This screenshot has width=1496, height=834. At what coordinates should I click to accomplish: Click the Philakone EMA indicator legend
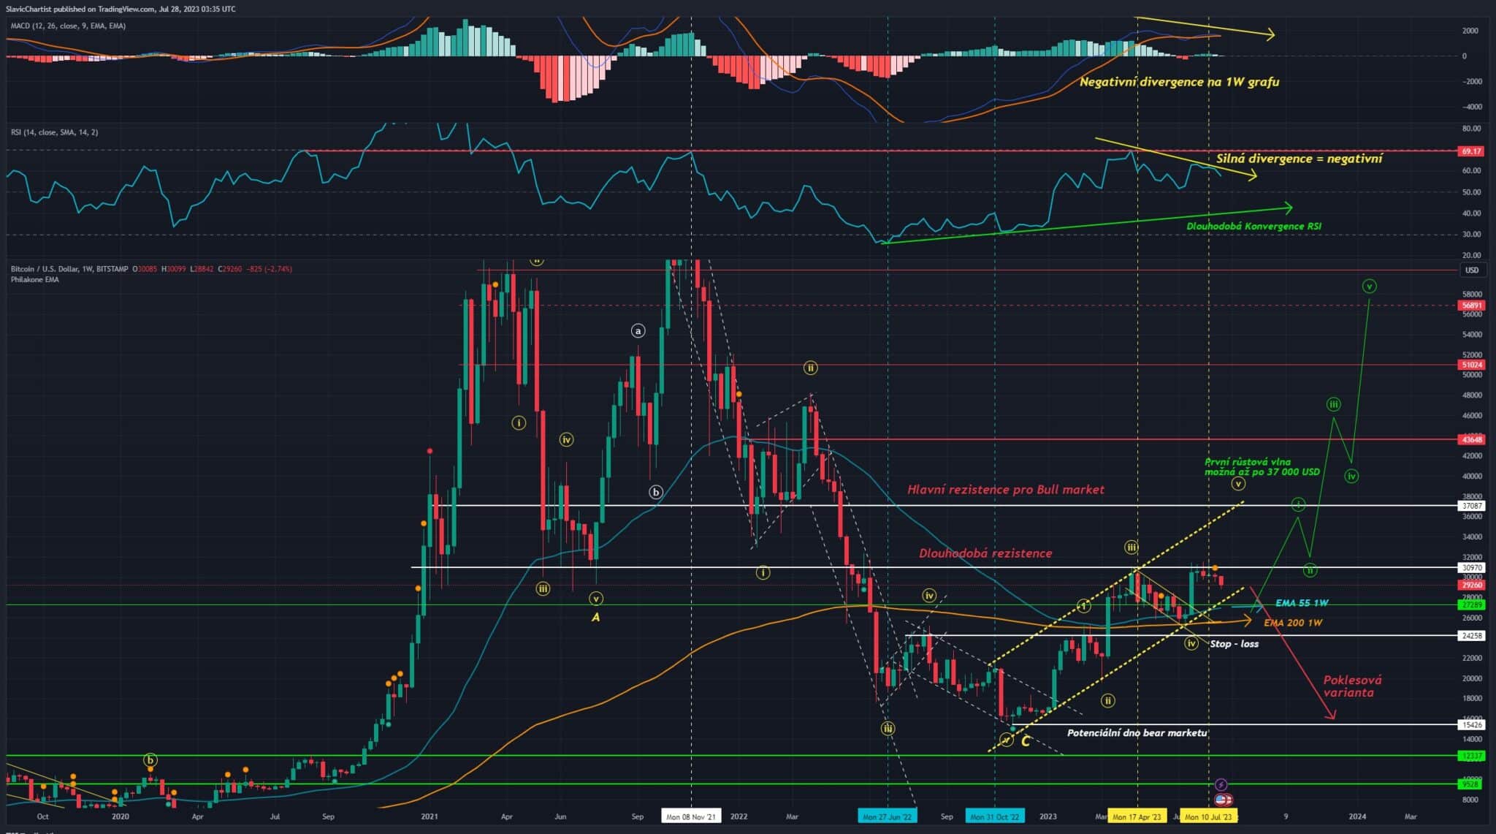[35, 279]
